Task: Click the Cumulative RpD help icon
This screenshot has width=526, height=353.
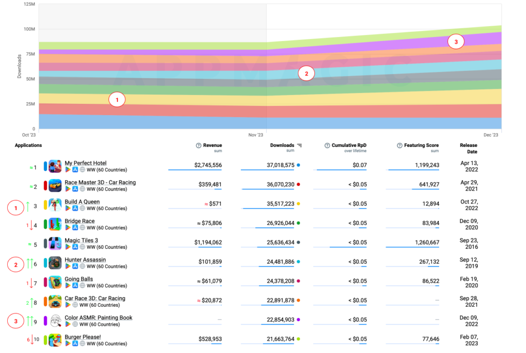Action: coord(327,145)
